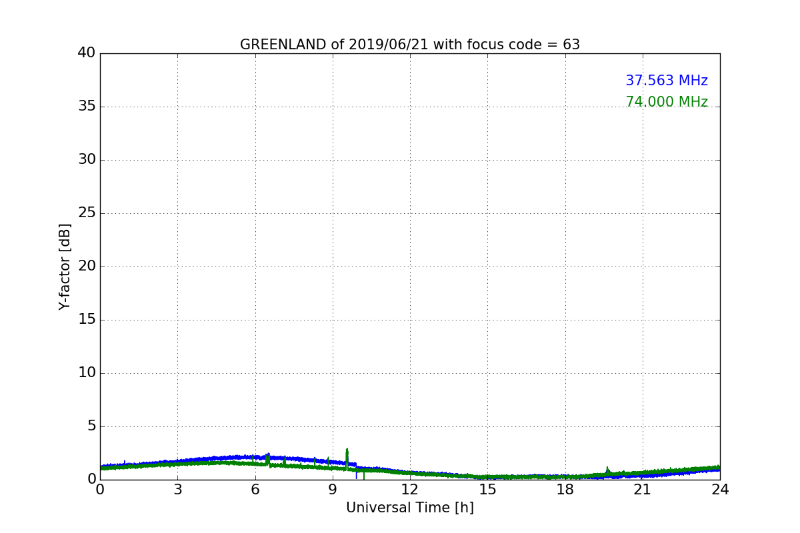
Task: Click the 'Universal Time [h]' axis label
Action: coord(410,508)
